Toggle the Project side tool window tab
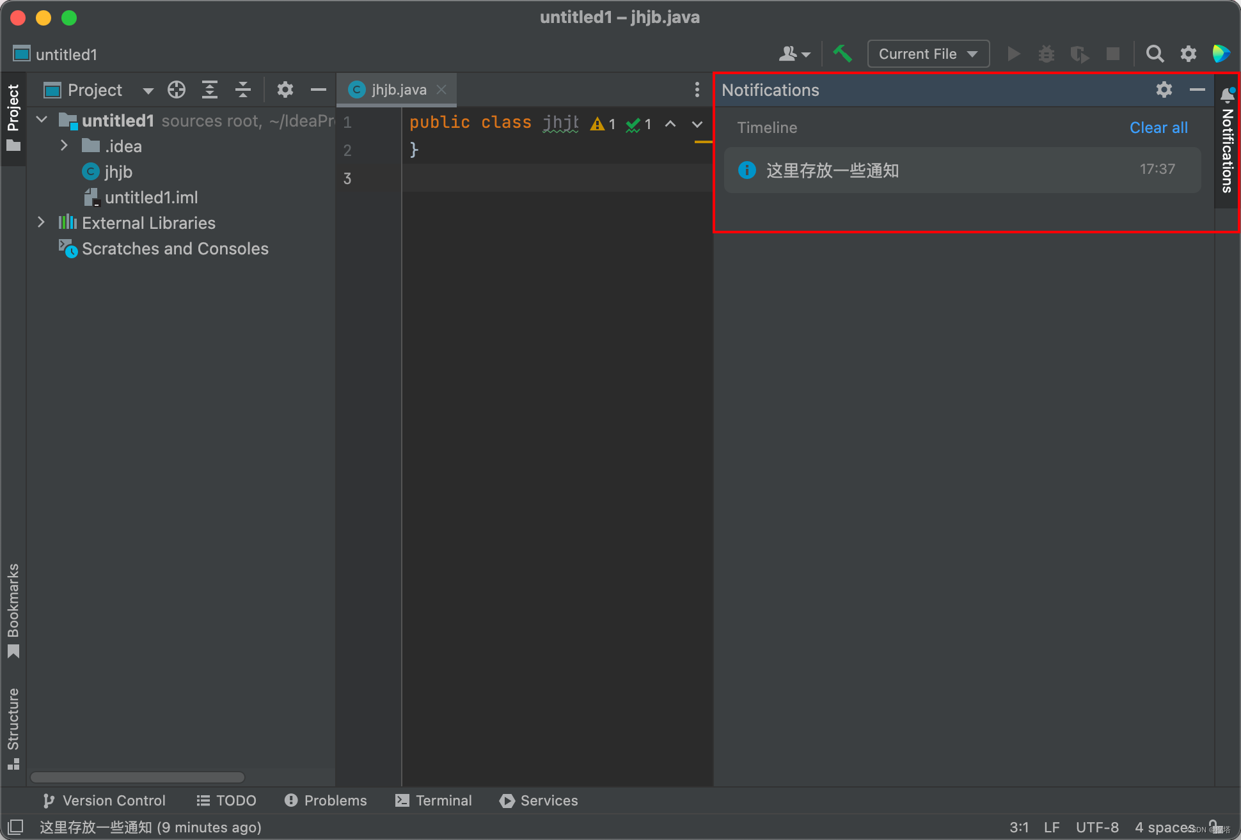Screen dimensions: 1241x840 click(x=13, y=119)
